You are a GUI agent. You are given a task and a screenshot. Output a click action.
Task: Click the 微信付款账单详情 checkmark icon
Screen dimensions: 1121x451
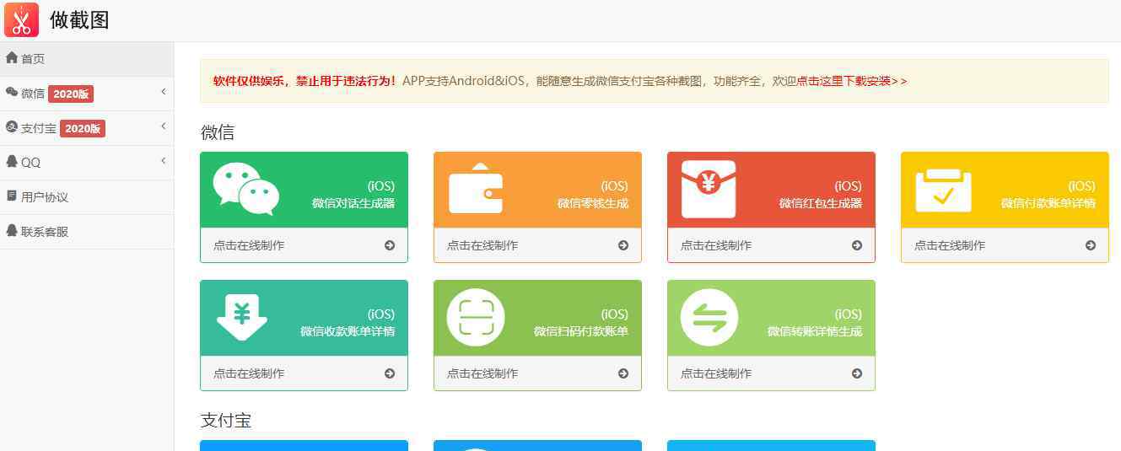pyautogui.click(x=943, y=191)
